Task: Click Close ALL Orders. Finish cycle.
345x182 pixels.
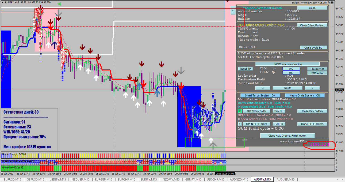Action: click(287, 136)
